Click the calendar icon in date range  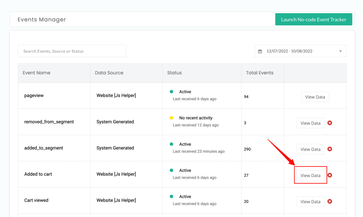pyautogui.click(x=260, y=51)
